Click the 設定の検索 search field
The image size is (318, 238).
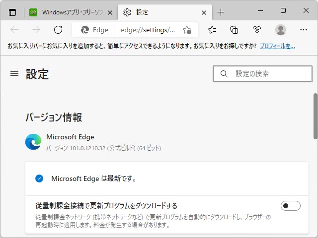tap(262, 74)
